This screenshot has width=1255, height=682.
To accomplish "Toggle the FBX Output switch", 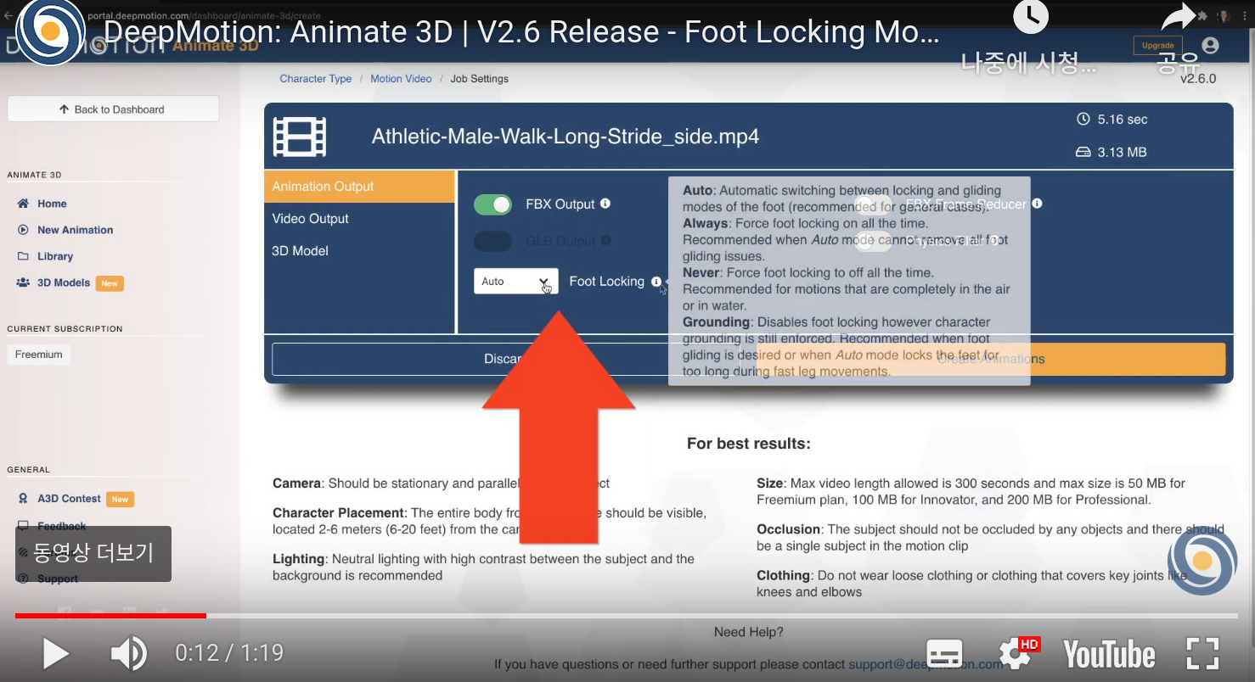I will (x=492, y=204).
